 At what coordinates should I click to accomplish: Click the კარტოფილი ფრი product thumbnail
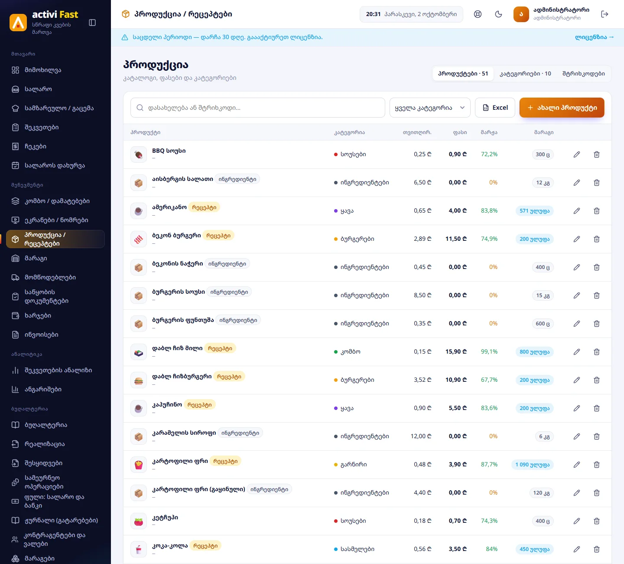click(139, 465)
